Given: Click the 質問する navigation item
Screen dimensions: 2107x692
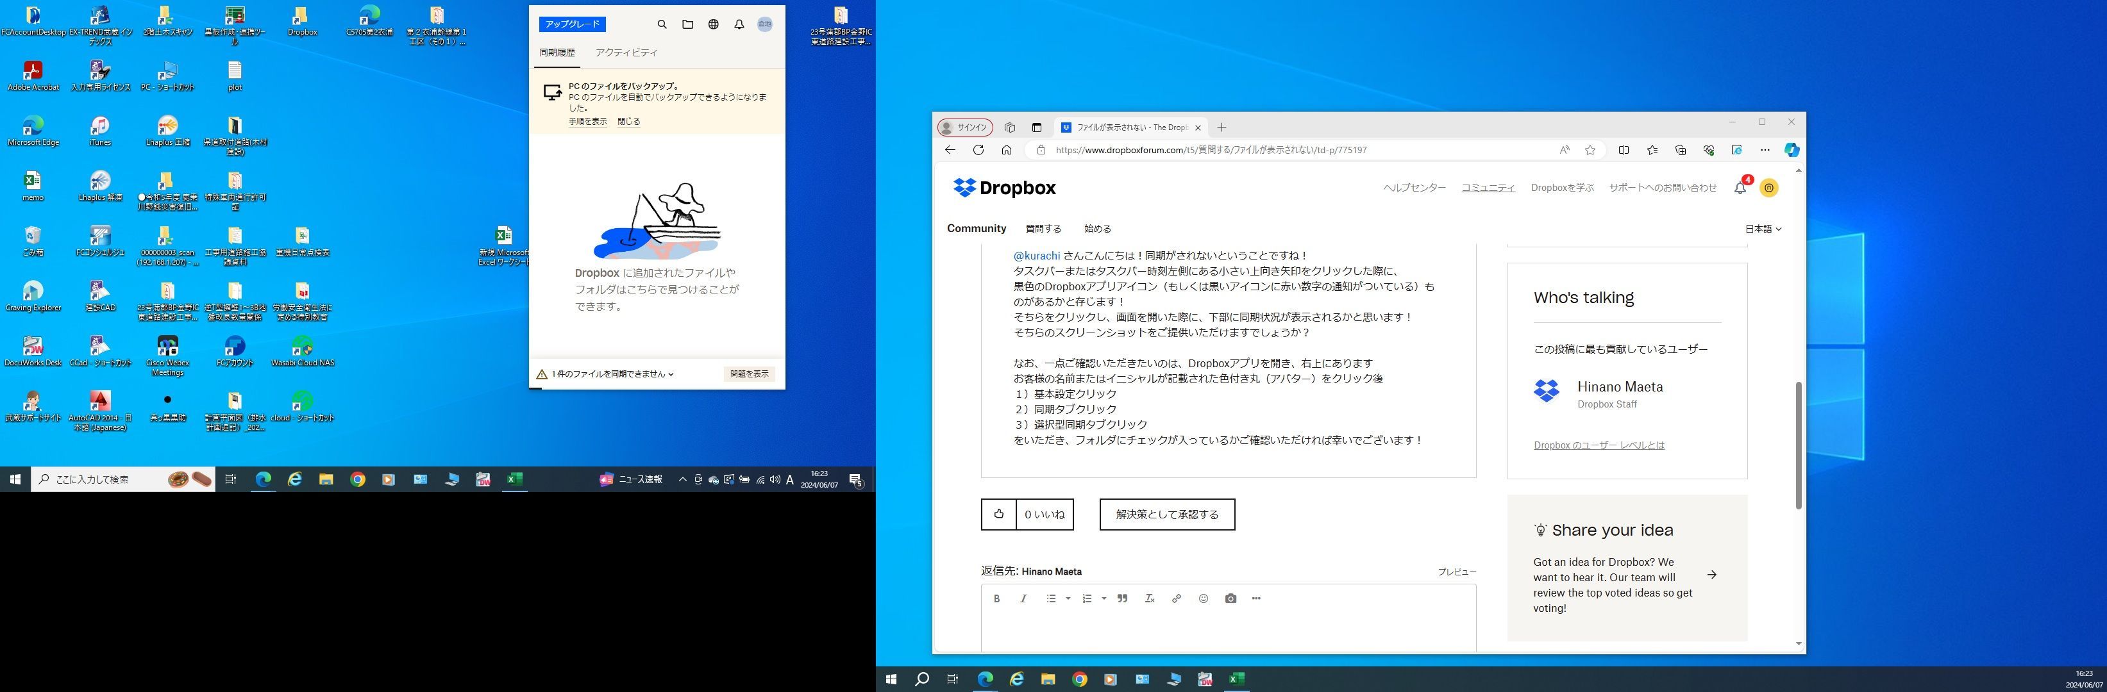Looking at the screenshot, I should coord(1043,229).
